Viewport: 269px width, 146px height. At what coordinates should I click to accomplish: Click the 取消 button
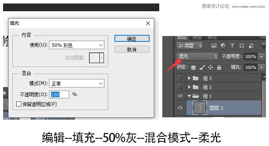(132, 50)
